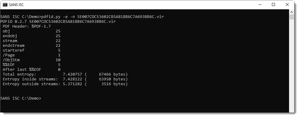Click the endstream line in output
This screenshot has height=117, width=299.
tap(32, 46)
